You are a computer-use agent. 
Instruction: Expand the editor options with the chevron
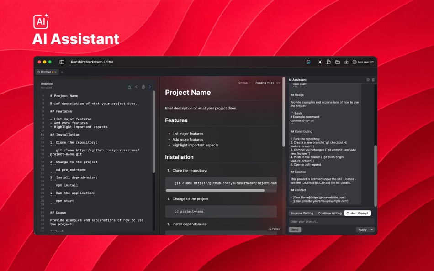coord(150,86)
